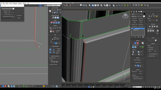Select the Vertex Color Channel radio button
161x90 pixels.
pos(133,79)
